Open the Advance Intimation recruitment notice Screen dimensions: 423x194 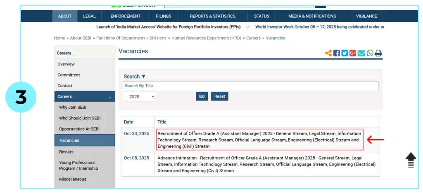(266, 164)
